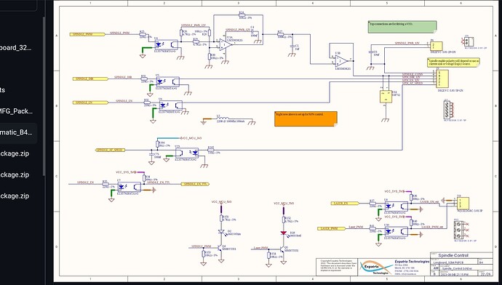Select the green VFD connections note
The height and width of the screenshot is (285, 502).
[x=402, y=27]
